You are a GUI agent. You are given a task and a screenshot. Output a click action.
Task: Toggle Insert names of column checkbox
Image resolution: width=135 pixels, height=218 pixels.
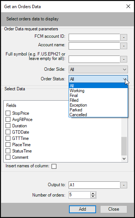pos(54,166)
